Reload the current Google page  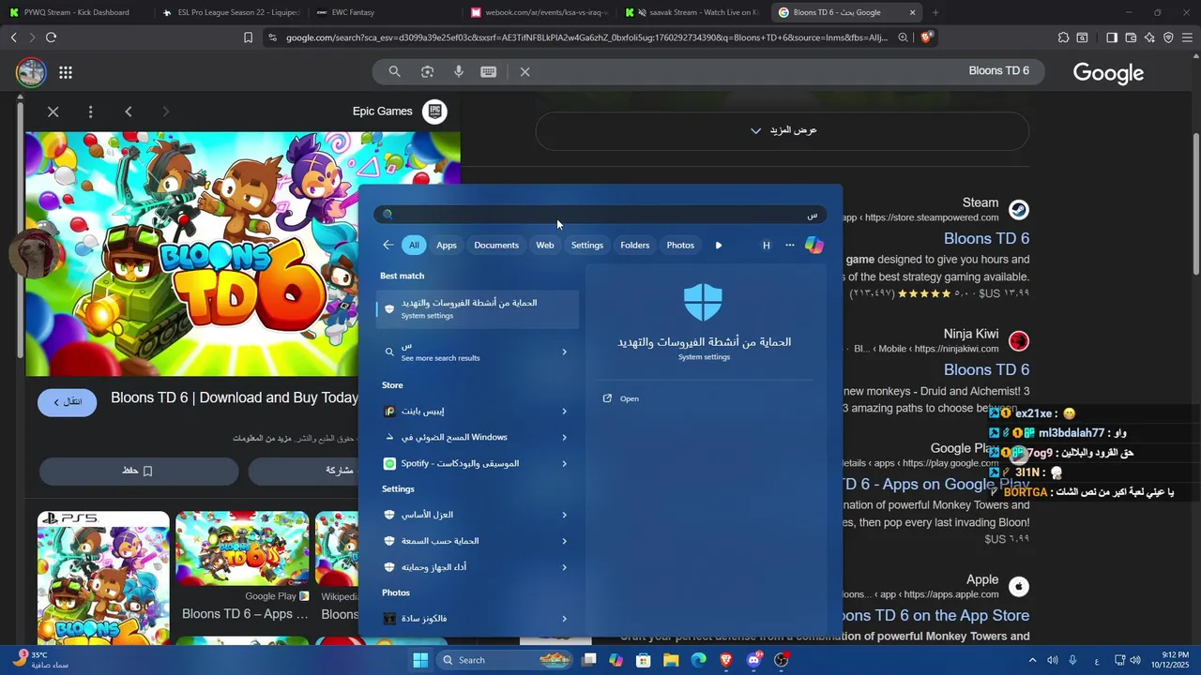pyautogui.click(x=51, y=37)
